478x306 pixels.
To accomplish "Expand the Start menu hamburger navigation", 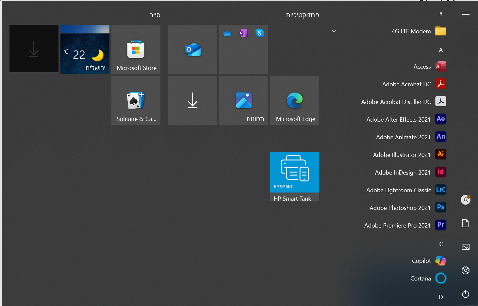I will (466, 15).
